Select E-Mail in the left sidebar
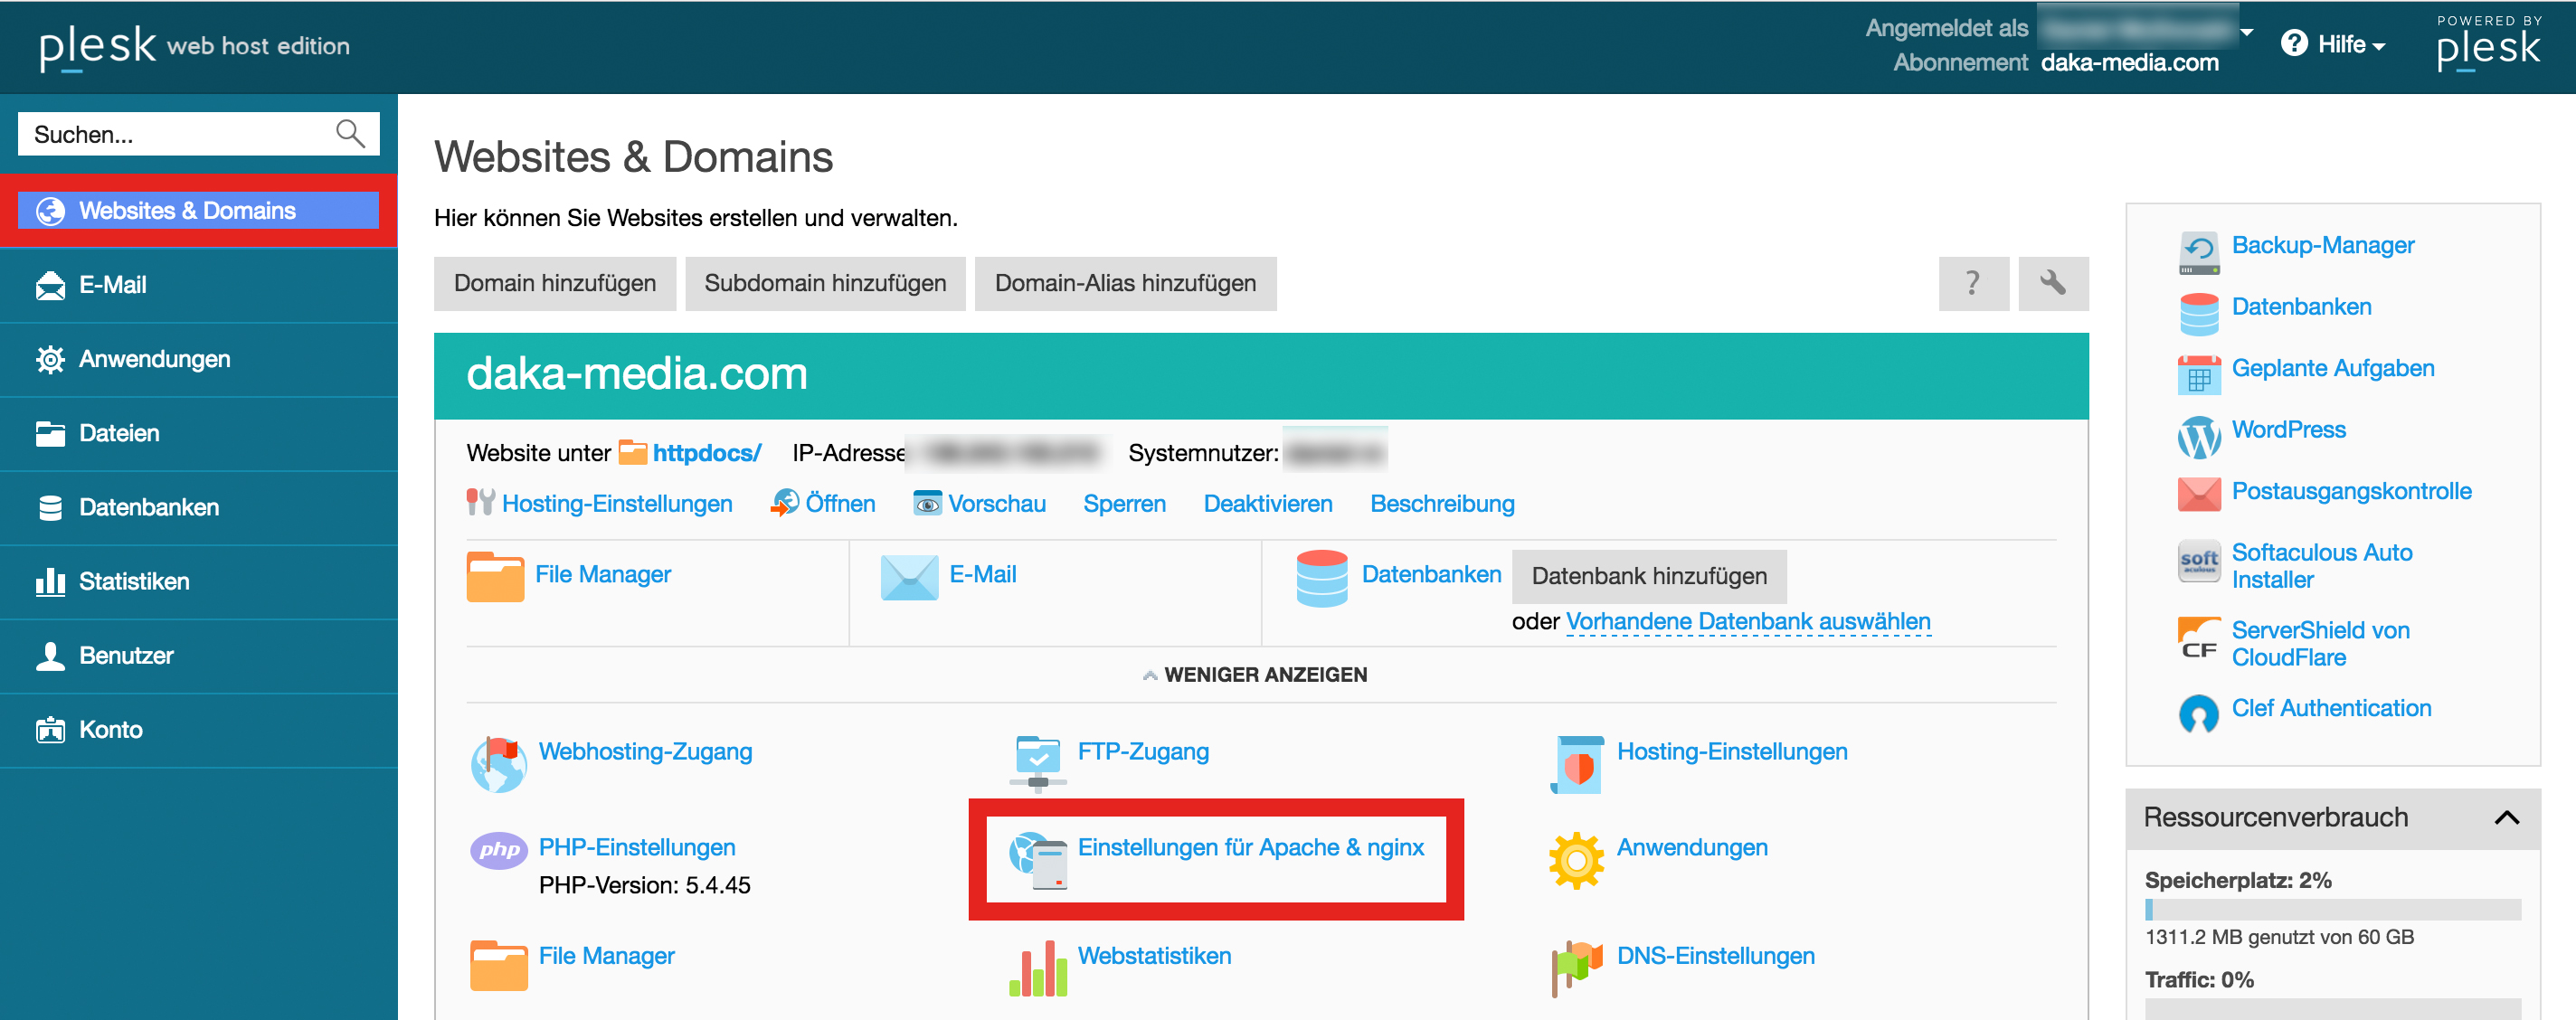 coord(112,285)
